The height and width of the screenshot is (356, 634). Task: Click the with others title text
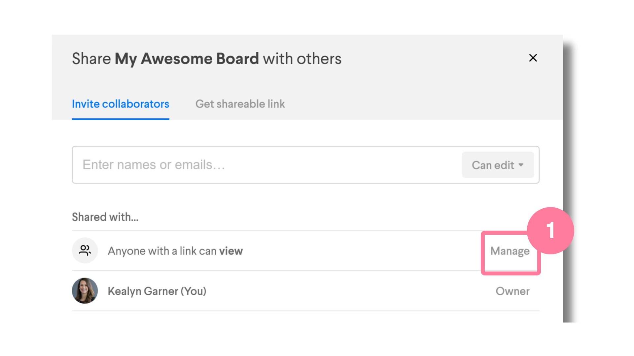tap(302, 59)
